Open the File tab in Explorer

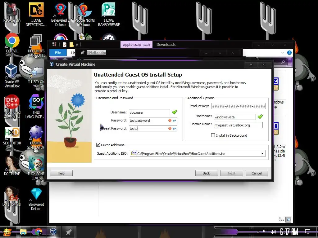(x=58, y=53)
